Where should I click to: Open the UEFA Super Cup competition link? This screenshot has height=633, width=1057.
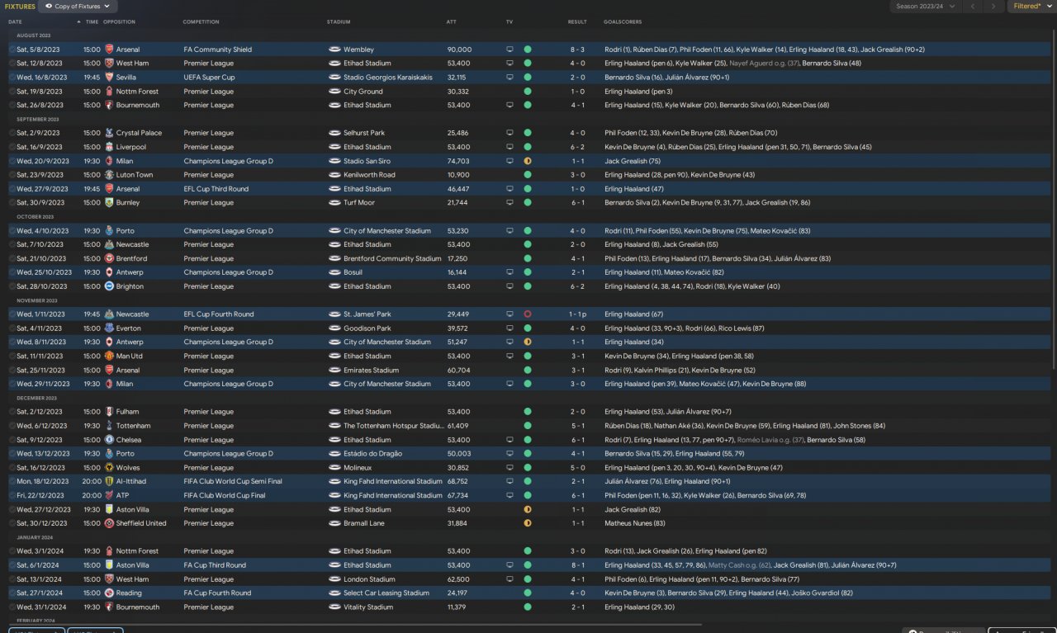[209, 78]
